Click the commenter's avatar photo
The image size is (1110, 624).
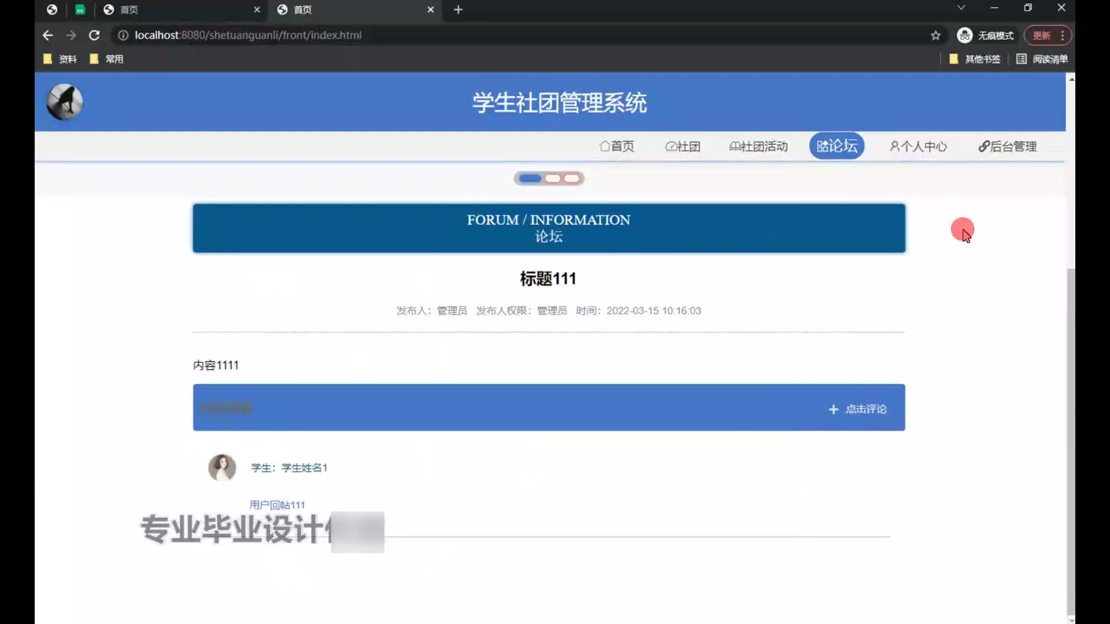click(222, 467)
